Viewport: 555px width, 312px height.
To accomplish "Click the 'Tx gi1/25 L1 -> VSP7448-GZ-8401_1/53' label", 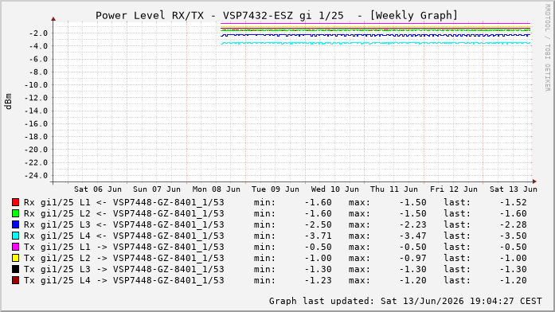I will 124,248.
